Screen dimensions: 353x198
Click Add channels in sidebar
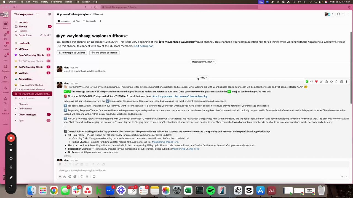pos(25,108)
